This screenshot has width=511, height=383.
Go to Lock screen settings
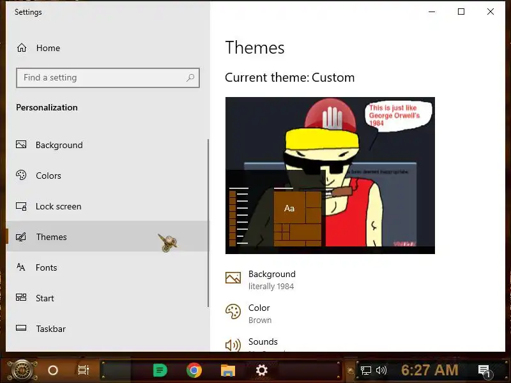[x=107, y=206]
